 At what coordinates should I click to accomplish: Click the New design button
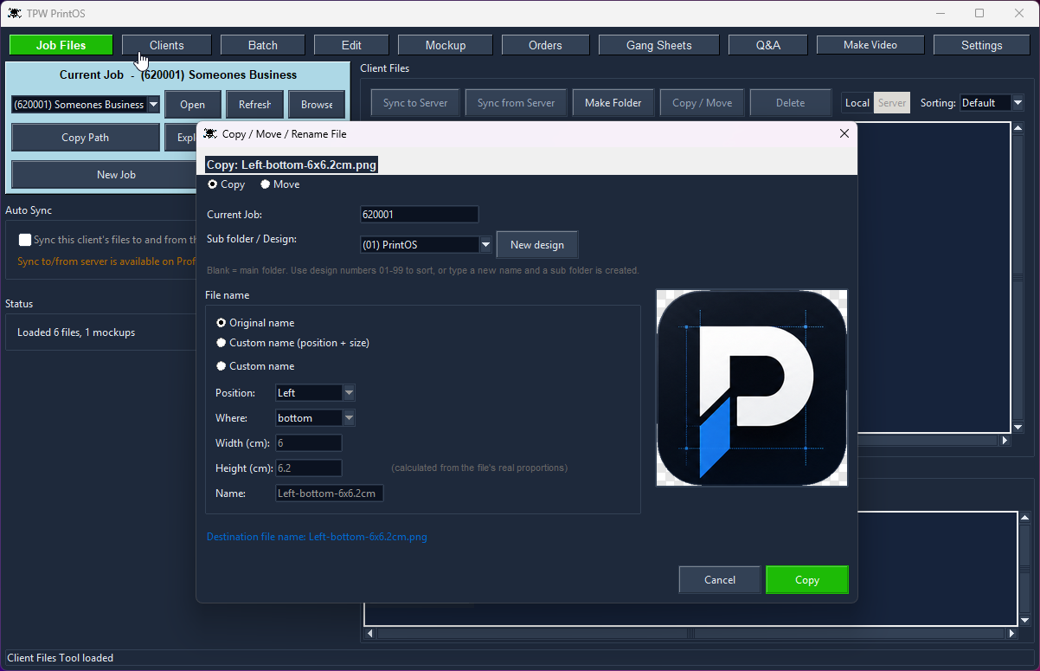[x=537, y=245]
